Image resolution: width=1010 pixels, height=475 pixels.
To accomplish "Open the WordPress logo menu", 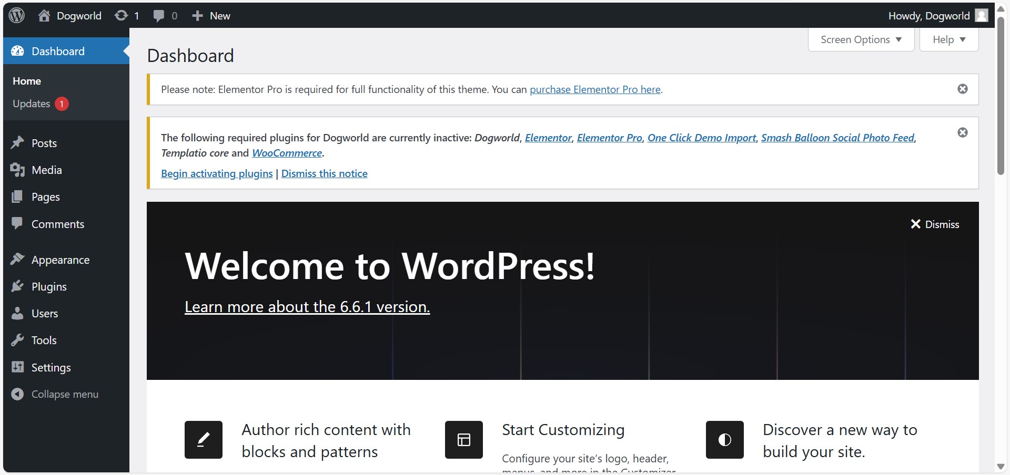I will pyautogui.click(x=17, y=15).
